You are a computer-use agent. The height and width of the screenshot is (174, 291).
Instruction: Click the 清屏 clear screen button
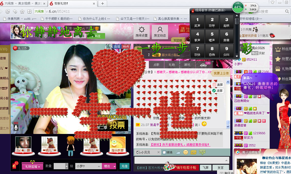[217, 85]
